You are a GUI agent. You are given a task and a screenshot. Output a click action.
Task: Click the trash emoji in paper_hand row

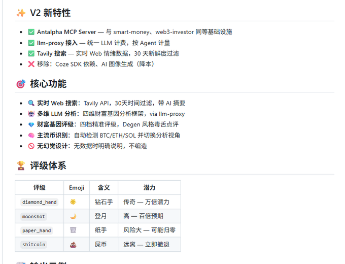click(x=73, y=230)
